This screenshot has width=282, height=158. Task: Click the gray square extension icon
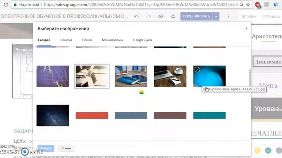pos(267,5)
